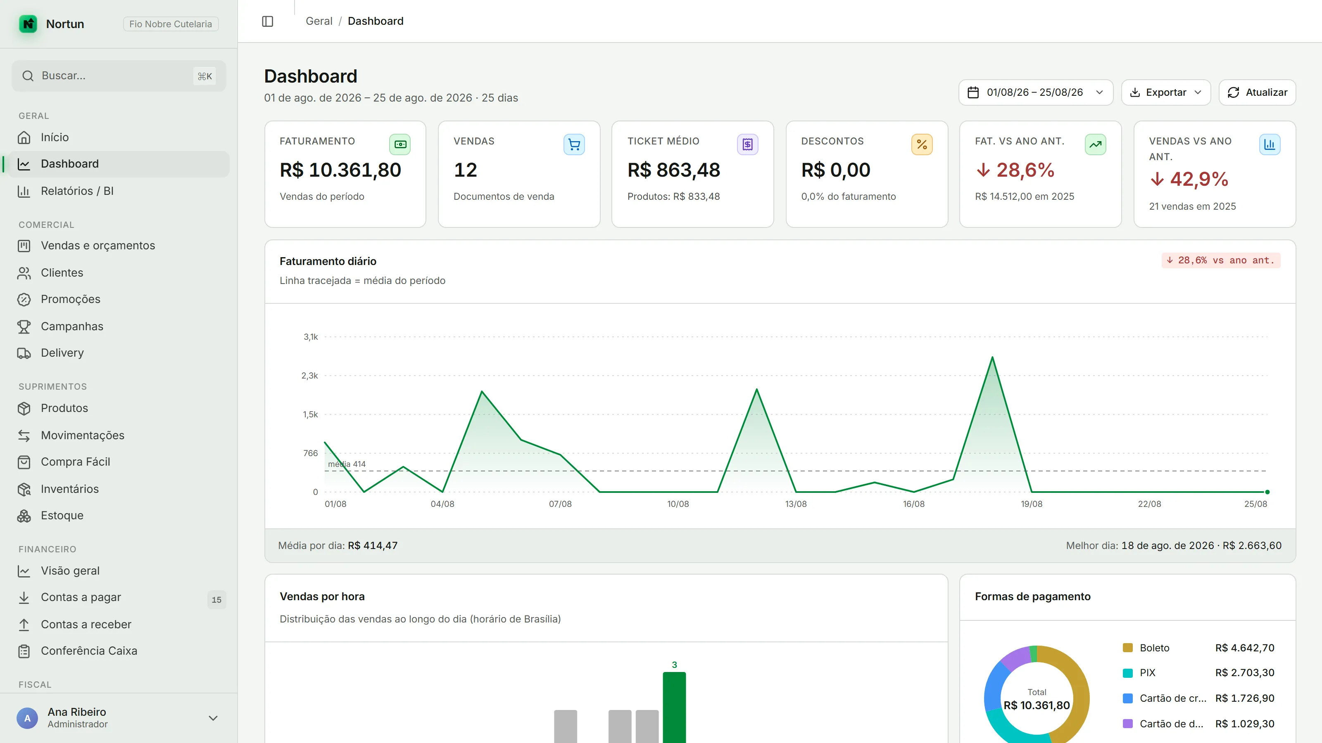Click the Fat. vs ano ant. trend icon

point(1095,144)
